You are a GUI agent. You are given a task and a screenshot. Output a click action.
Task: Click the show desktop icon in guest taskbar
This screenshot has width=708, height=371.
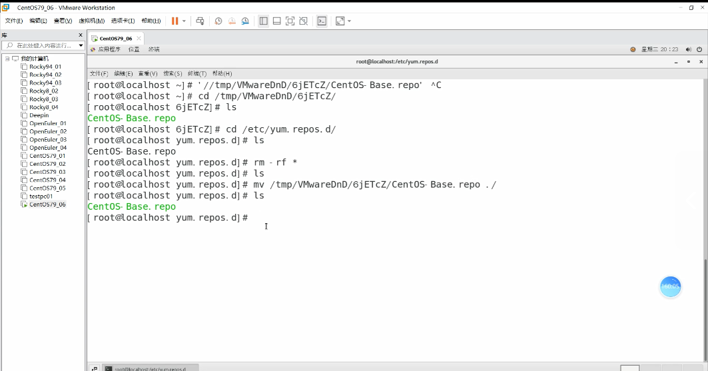(95, 368)
